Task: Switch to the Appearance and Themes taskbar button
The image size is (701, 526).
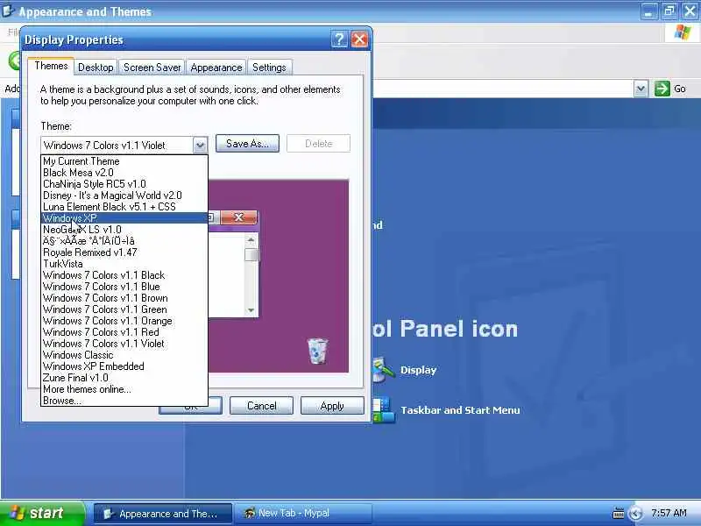Action: (163, 514)
